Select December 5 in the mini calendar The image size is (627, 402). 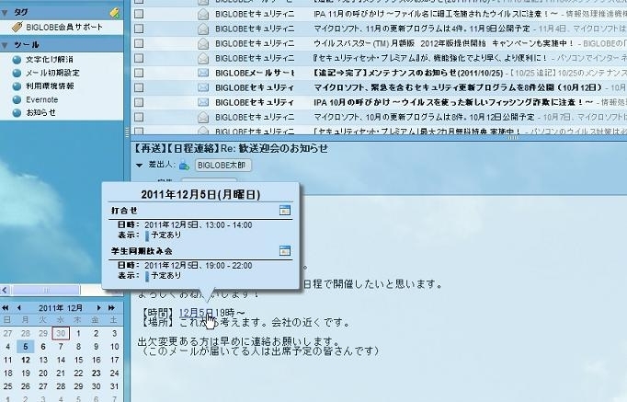pos(25,347)
